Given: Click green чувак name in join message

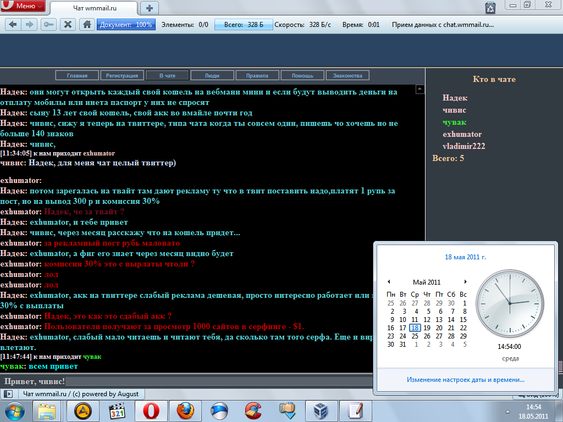Looking at the screenshot, I should [92, 357].
